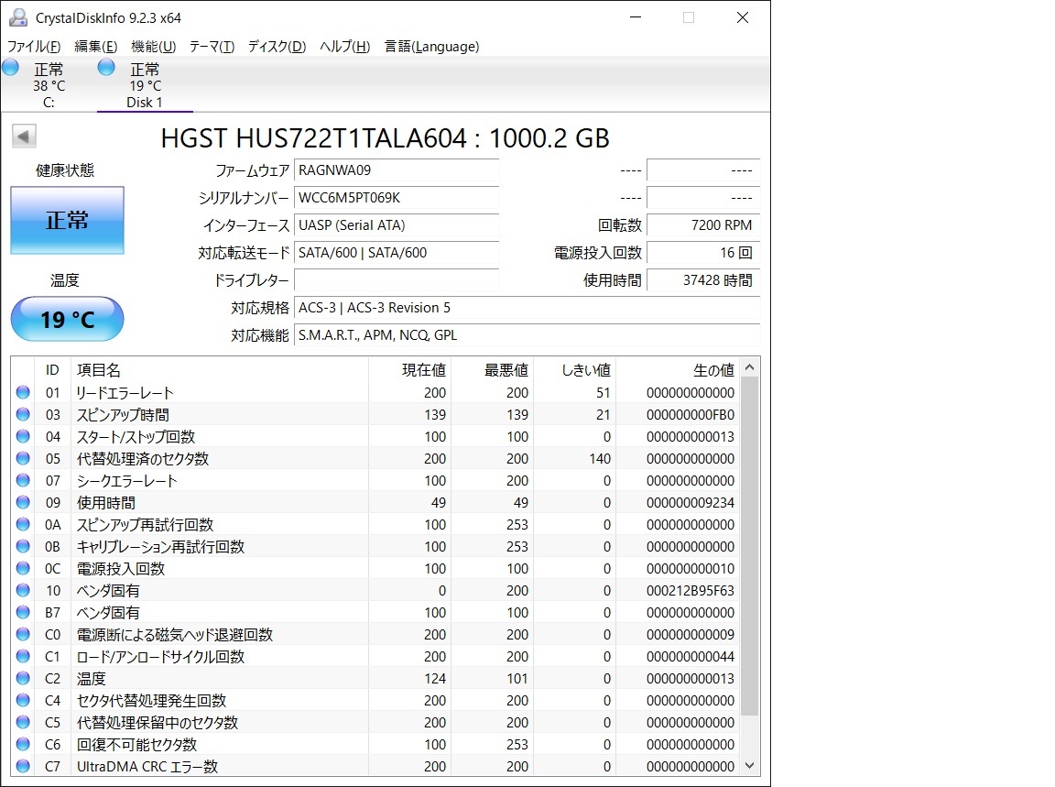Image resolution: width=1055 pixels, height=787 pixels.
Task: Click raw value 000212B95F63
Action: coord(691,590)
